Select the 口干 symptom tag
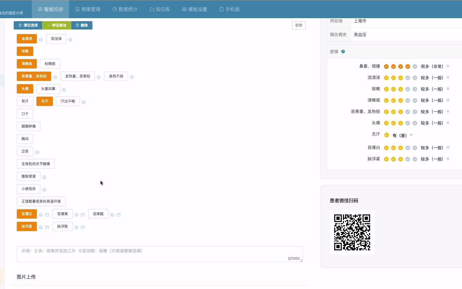The width and height of the screenshot is (462, 289). 25,114
